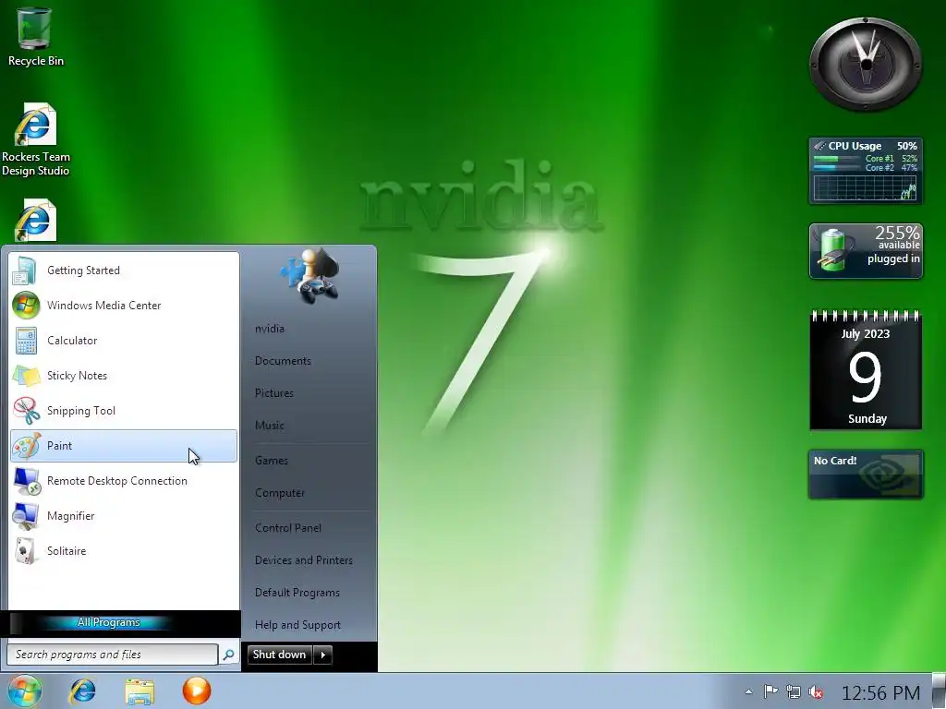Click the Show desktop strip on the taskbar

939,691
